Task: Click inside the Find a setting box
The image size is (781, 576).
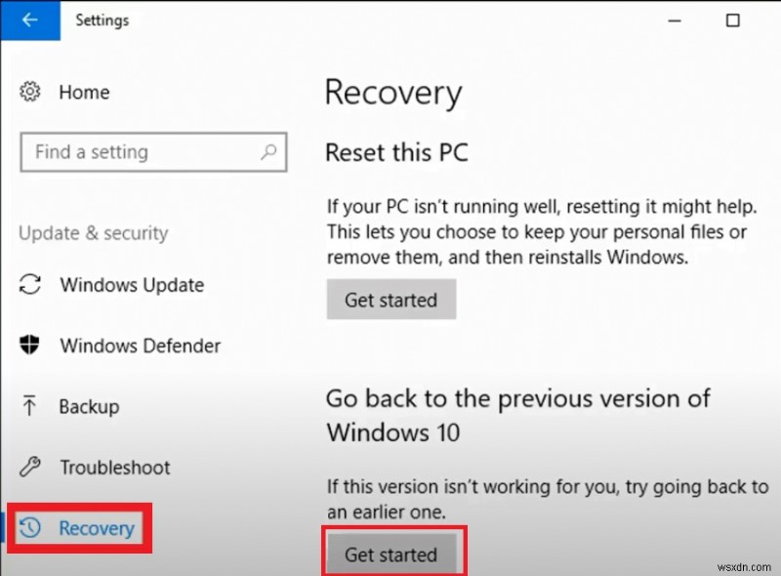Action: point(146,152)
